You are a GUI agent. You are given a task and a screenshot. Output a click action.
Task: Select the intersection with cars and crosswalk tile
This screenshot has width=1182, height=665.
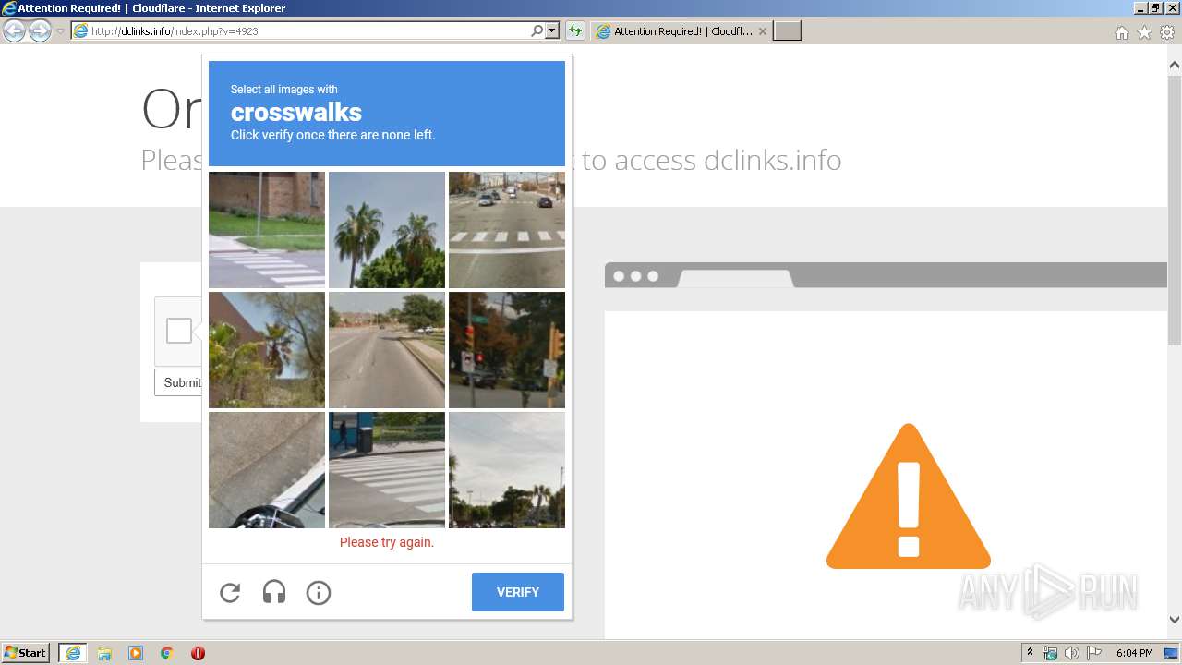point(507,230)
